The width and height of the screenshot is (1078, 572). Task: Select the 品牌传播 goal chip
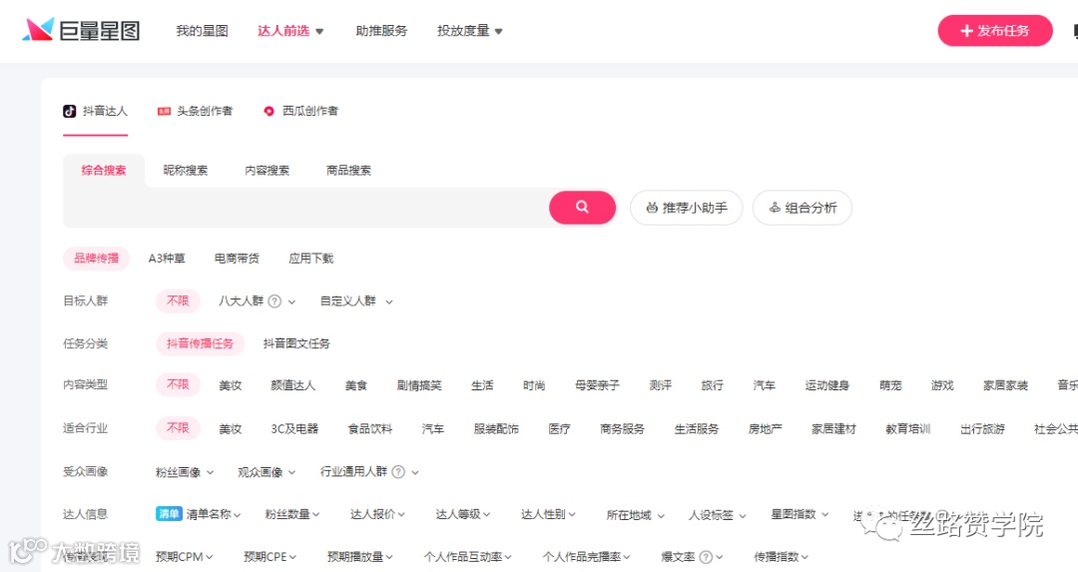coord(96,259)
